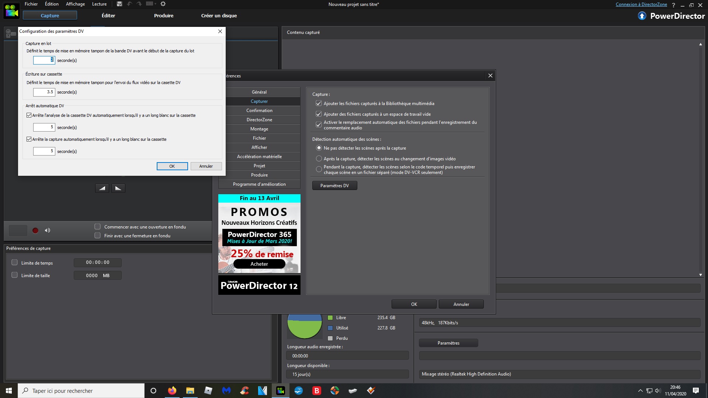Screen dimensions: 708x398
Task: Switch to the Produire module tab
Action: pyautogui.click(x=164, y=15)
